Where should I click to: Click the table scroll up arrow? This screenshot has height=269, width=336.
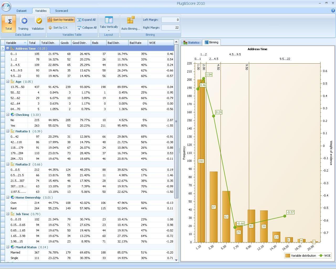176,42
